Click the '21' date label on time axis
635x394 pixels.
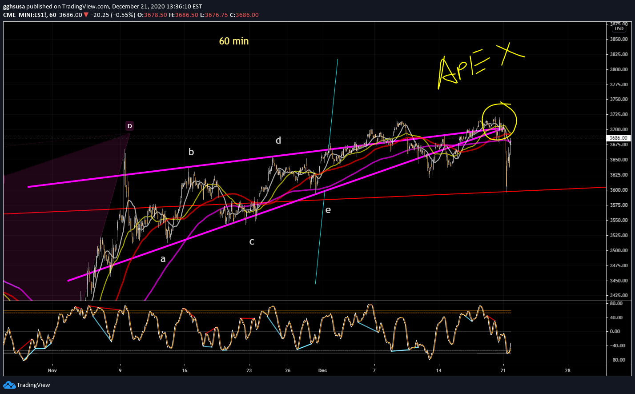pos(503,370)
